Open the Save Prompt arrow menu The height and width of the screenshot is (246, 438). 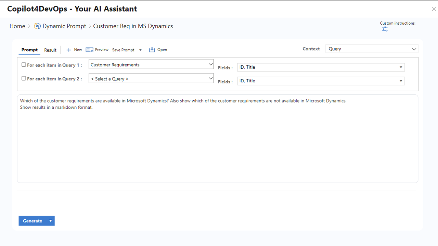point(140,50)
